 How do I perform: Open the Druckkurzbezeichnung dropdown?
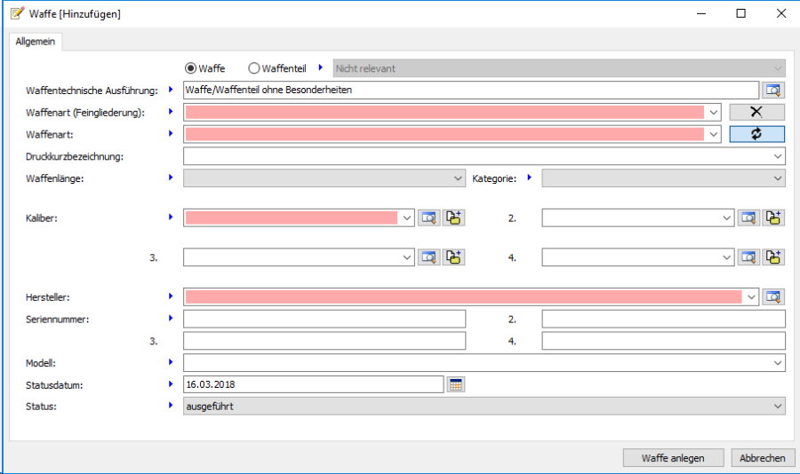(779, 156)
